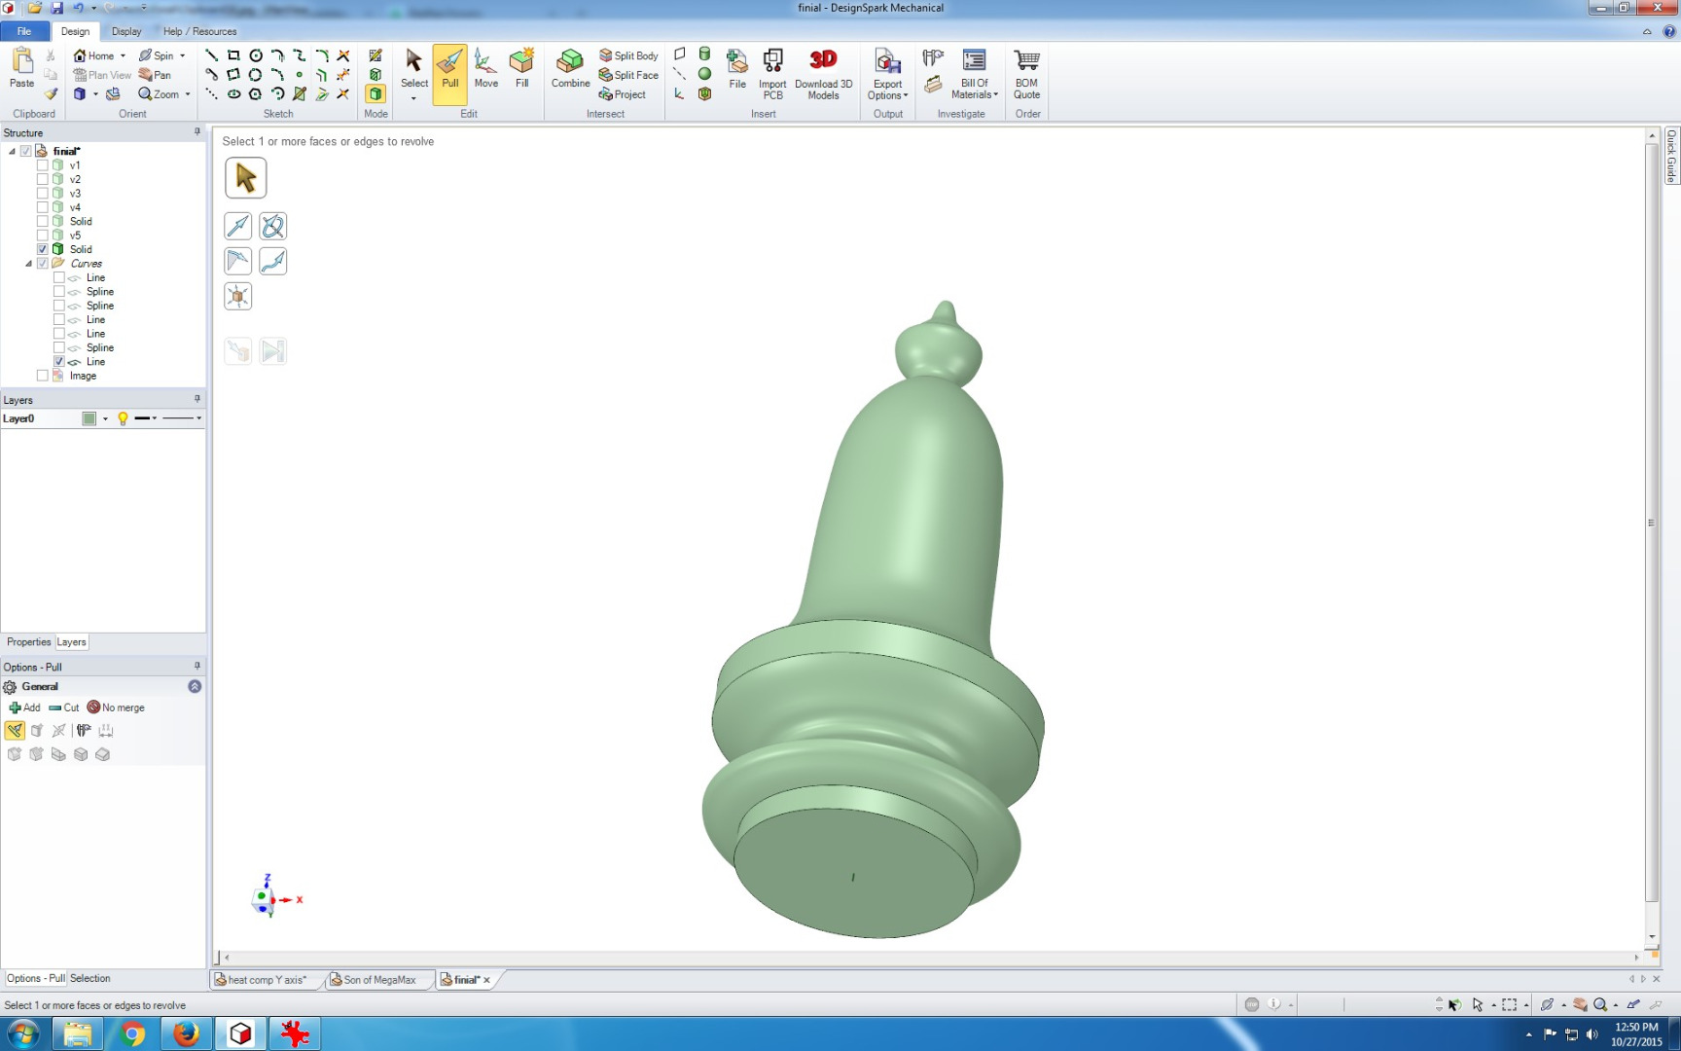The width and height of the screenshot is (1681, 1051).
Task: Insert a File component
Action: click(737, 70)
